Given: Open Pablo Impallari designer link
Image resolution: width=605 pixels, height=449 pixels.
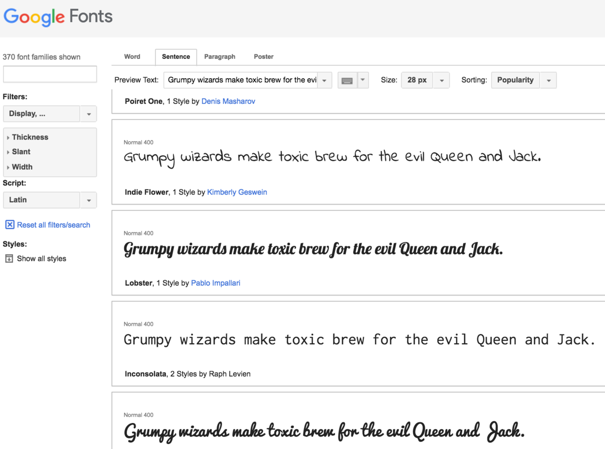Looking at the screenshot, I should [216, 283].
